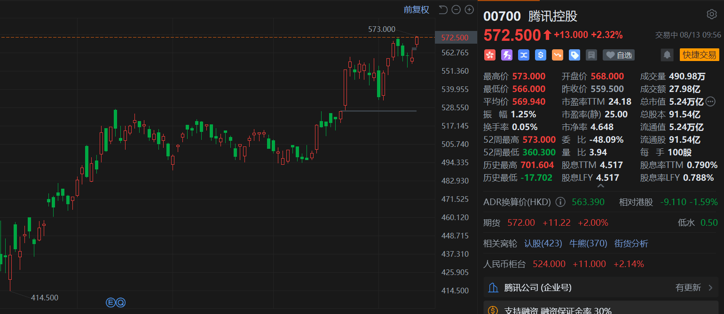Image resolution: width=724 pixels, height=314 pixels.
Task: Collapse the quote details with up chevron
Action: (x=601, y=186)
